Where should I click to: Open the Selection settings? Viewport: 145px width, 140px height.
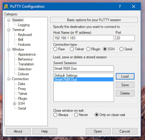click(25, 69)
